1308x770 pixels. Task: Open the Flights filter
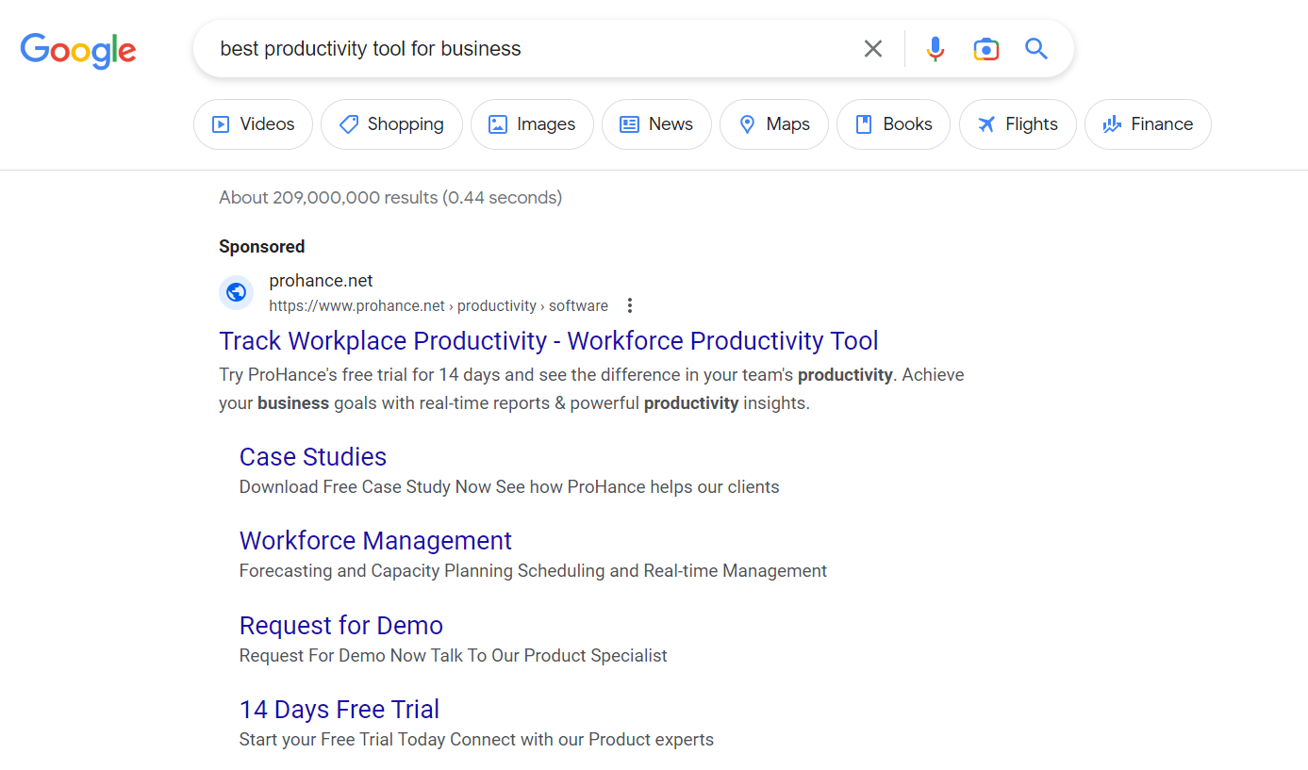point(1018,124)
